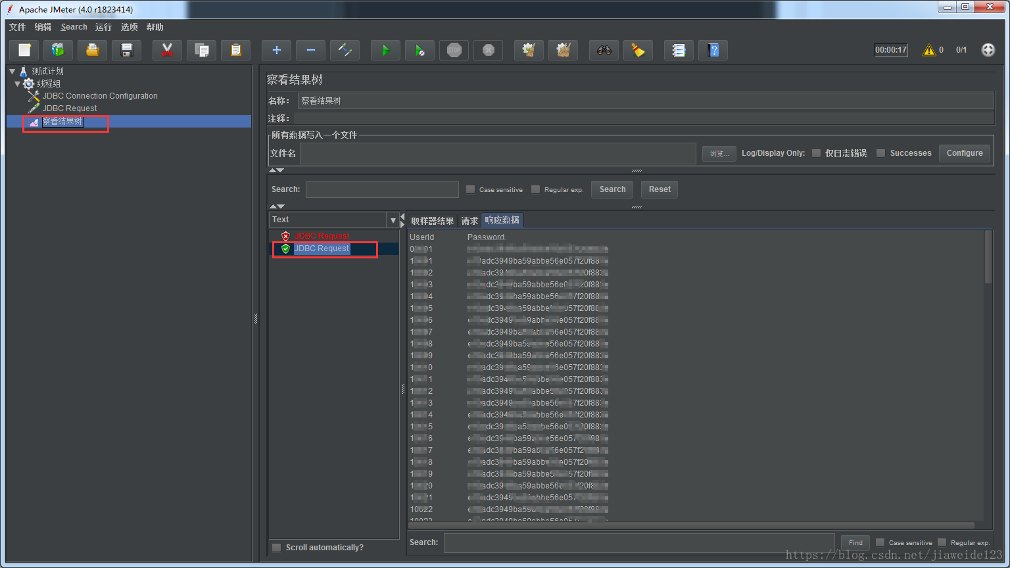Open the Search menu
Viewport: 1010px width, 568px height.
(74, 27)
